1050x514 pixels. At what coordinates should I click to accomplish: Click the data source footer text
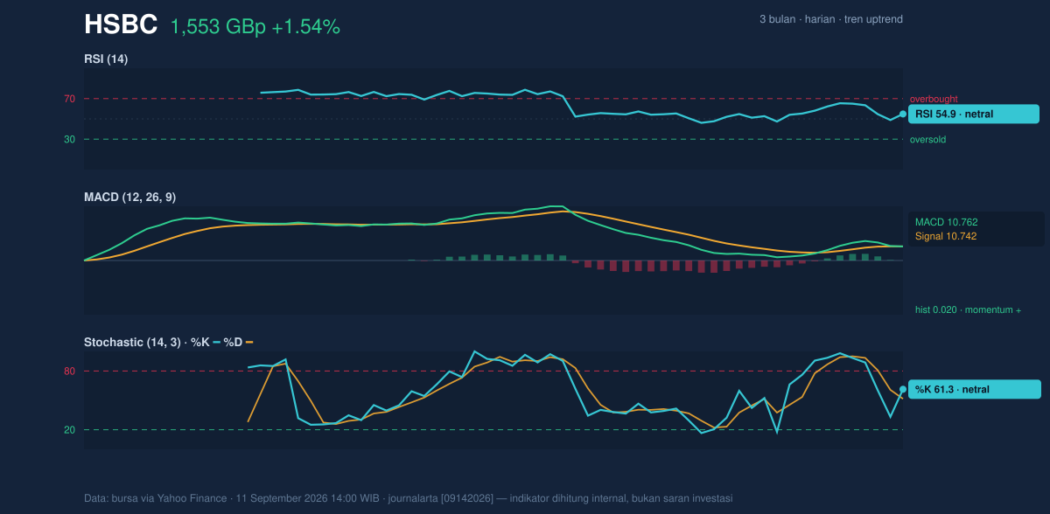click(408, 498)
